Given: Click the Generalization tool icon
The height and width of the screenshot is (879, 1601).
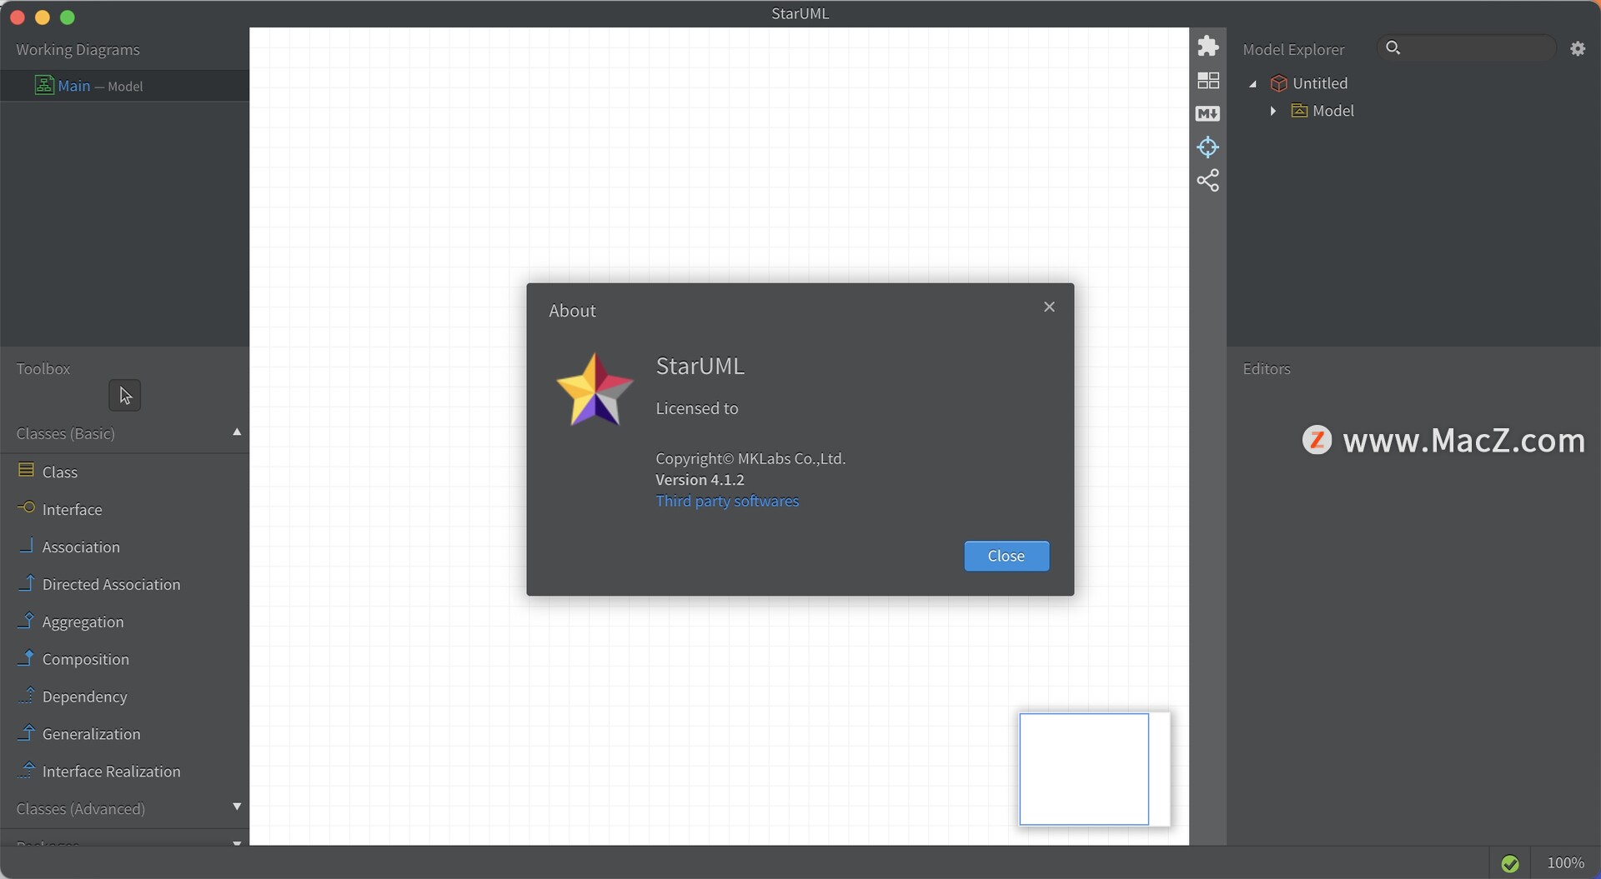Looking at the screenshot, I should [x=26, y=732].
